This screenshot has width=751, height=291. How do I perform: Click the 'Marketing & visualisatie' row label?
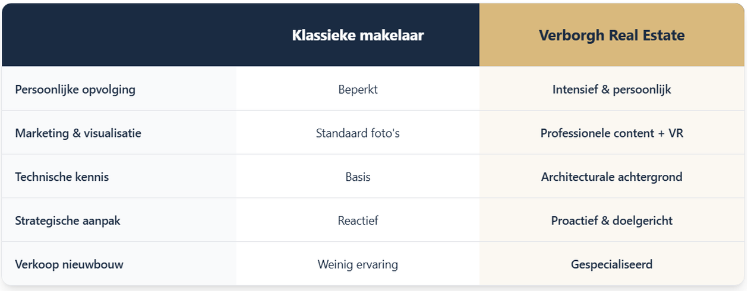pyautogui.click(x=78, y=133)
